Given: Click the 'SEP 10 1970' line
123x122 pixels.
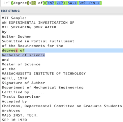Looking at the screenshot, I should point(14,120).
